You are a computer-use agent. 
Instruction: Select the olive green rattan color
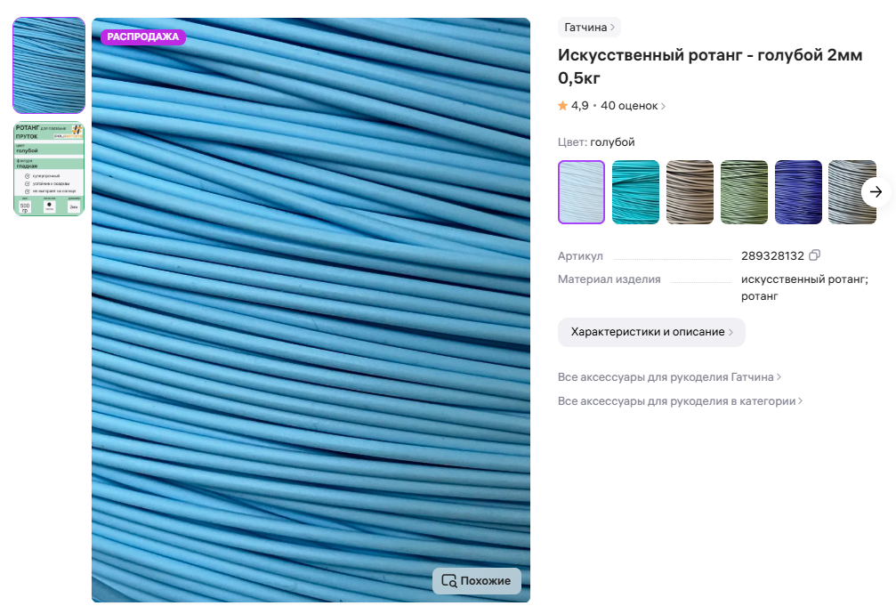coord(744,192)
